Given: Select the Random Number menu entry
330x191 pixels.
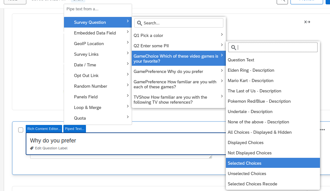Looking at the screenshot, I should (91, 86).
